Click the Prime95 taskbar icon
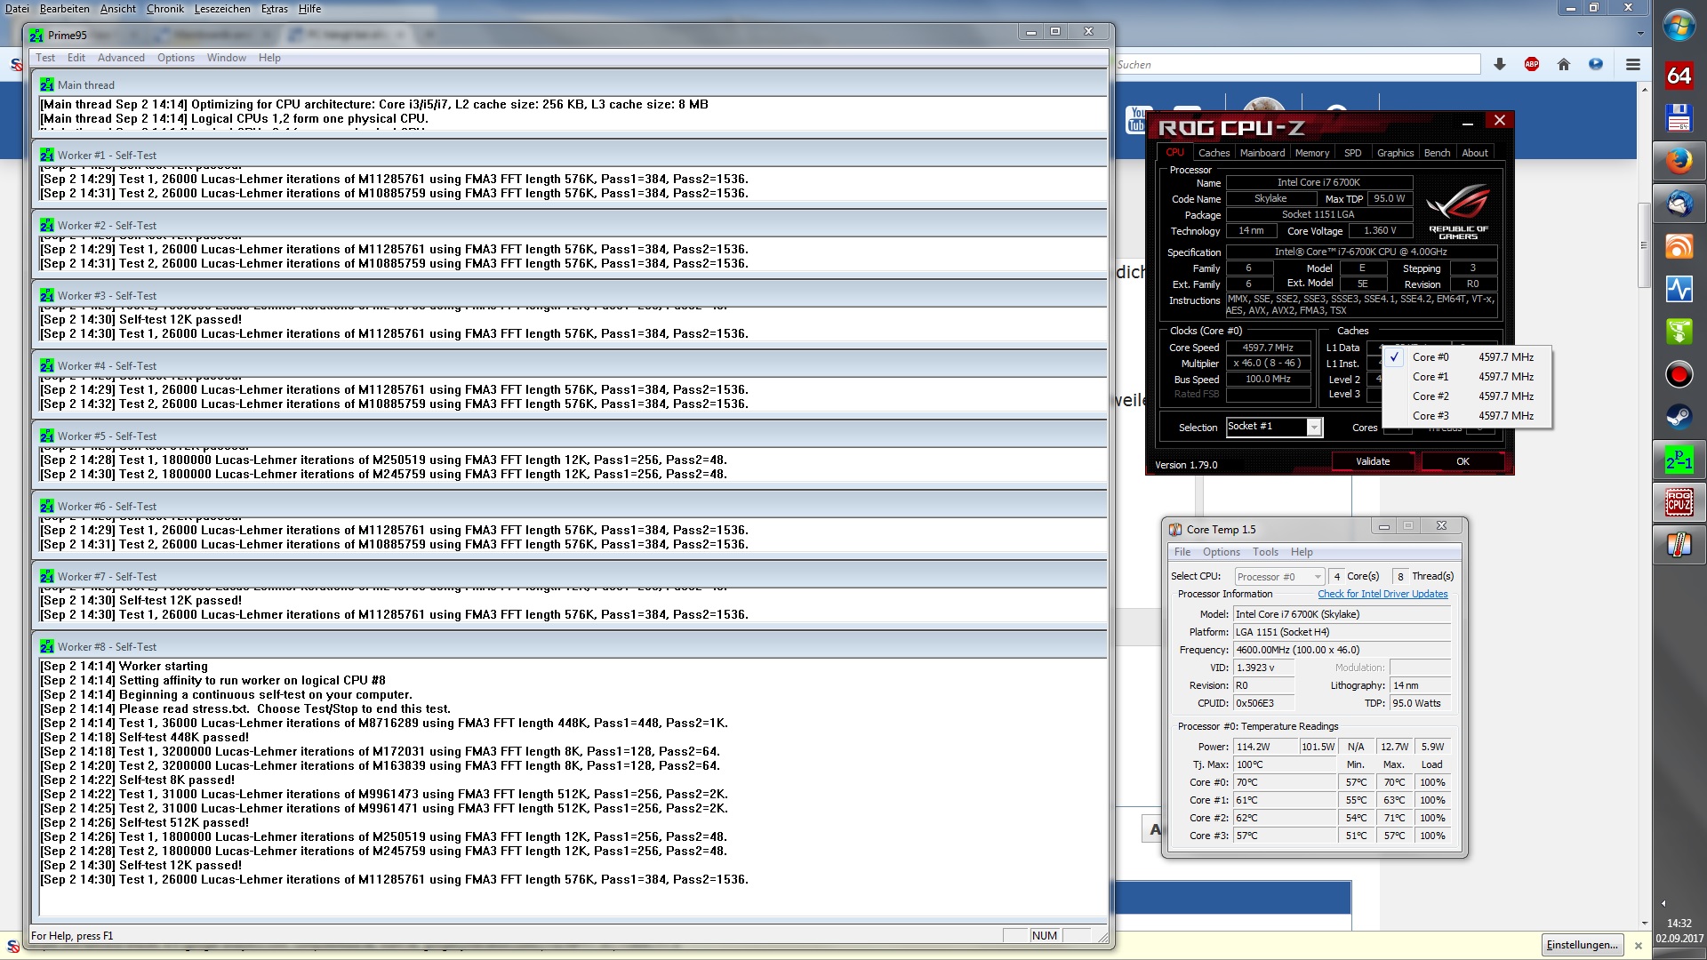The width and height of the screenshot is (1707, 960). coord(1679,460)
